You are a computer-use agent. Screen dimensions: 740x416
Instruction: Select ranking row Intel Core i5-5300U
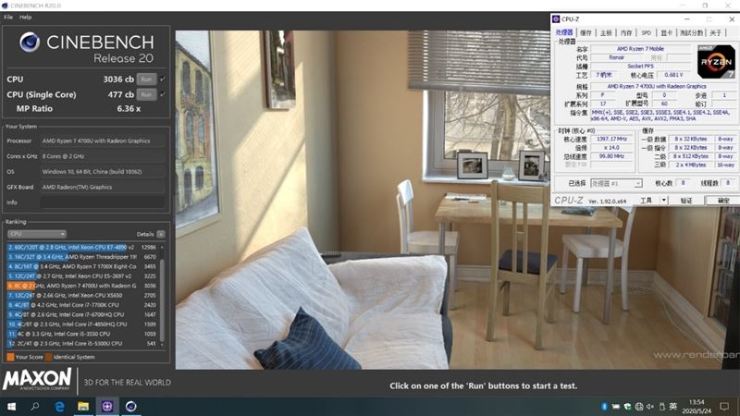[81, 343]
